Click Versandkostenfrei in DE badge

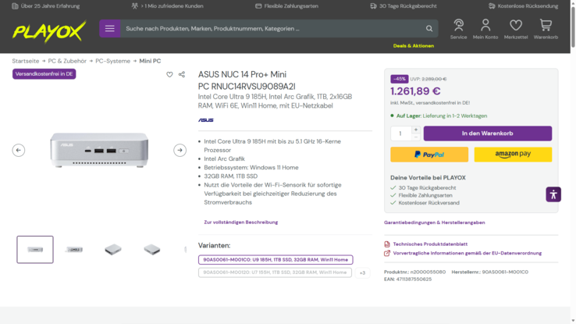coord(44,74)
